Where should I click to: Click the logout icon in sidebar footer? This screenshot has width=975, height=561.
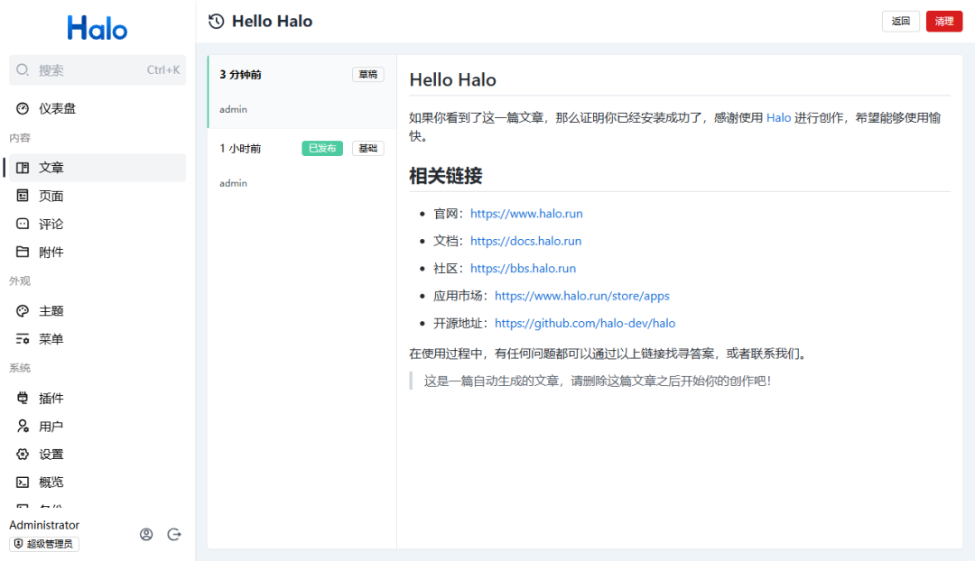(175, 535)
